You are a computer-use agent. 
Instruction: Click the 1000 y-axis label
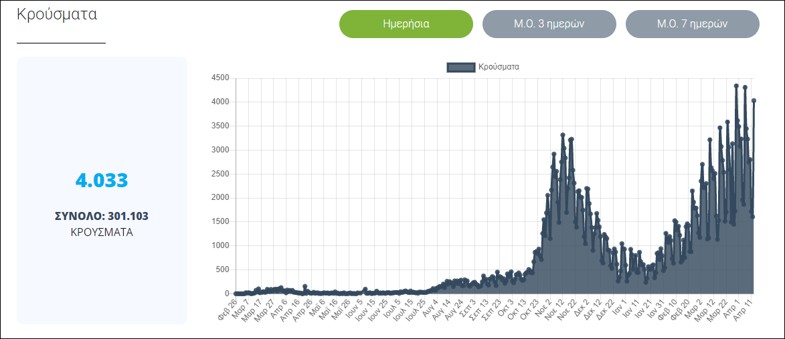click(x=220, y=245)
